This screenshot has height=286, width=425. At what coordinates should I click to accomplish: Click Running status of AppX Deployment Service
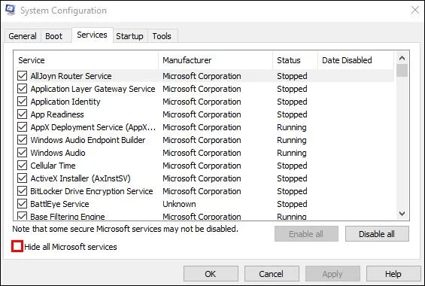[x=292, y=127]
